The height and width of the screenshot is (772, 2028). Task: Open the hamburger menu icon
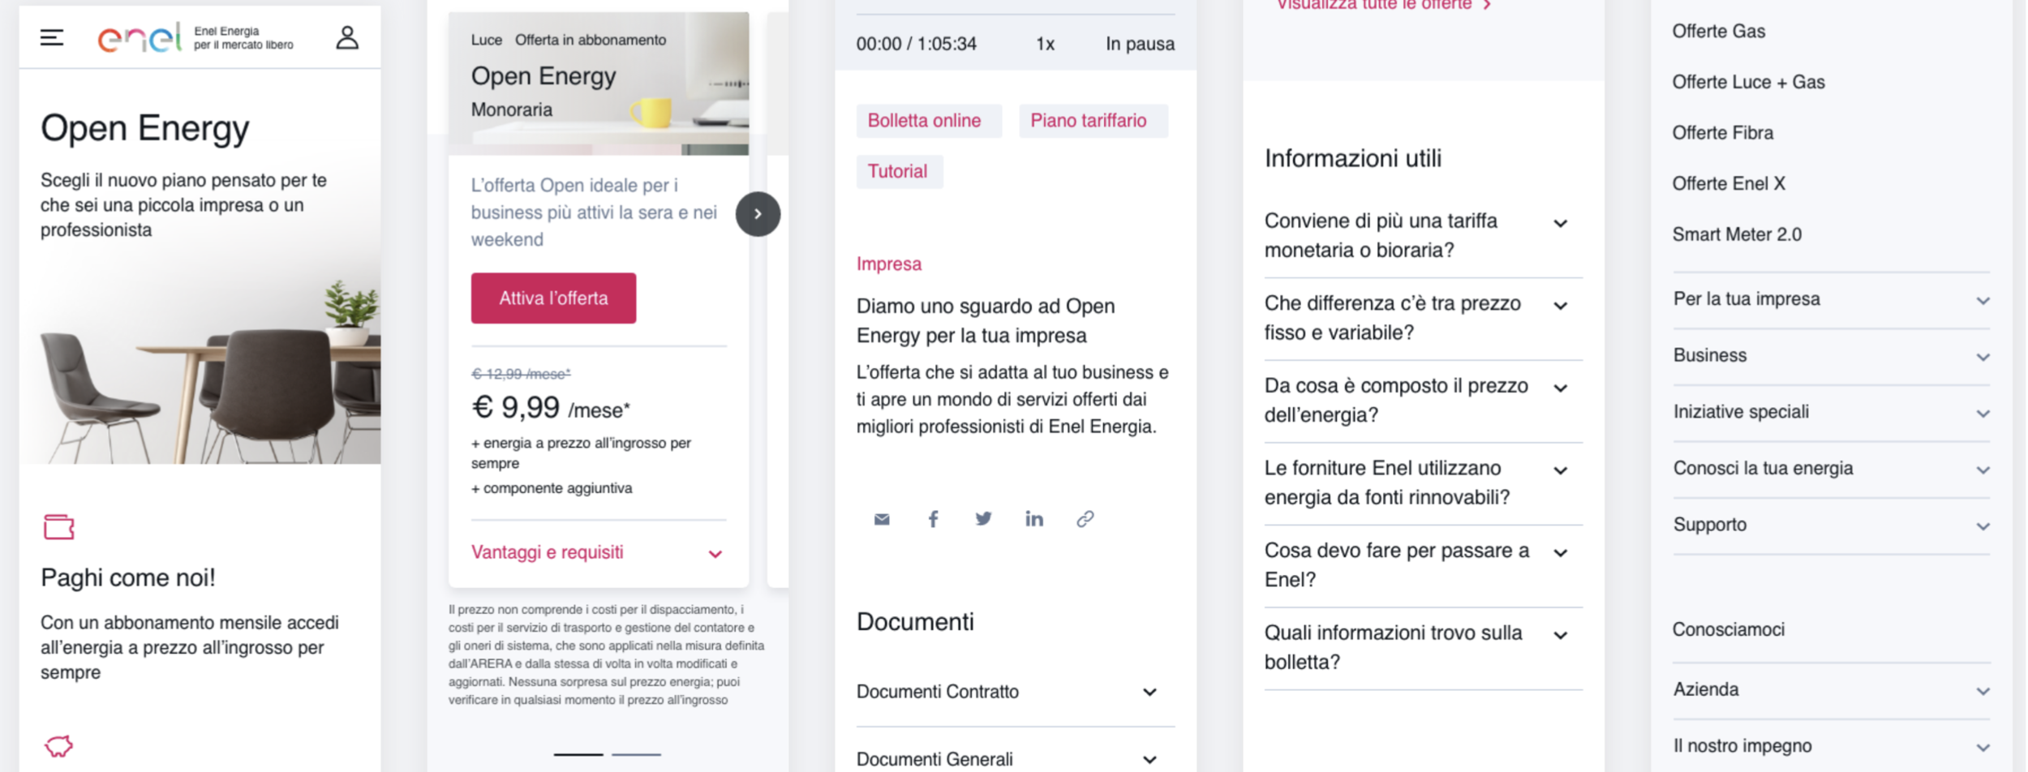coord(52,37)
